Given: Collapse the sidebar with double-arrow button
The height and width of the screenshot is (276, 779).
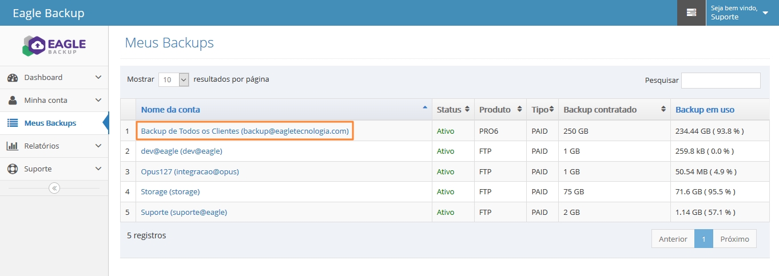Looking at the screenshot, I should pyautogui.click(x=54, y=188).
